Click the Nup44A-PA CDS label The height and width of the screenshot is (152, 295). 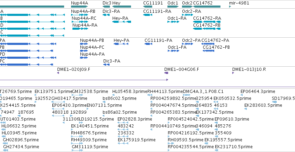pyautogui.click(x=92, y=54)
